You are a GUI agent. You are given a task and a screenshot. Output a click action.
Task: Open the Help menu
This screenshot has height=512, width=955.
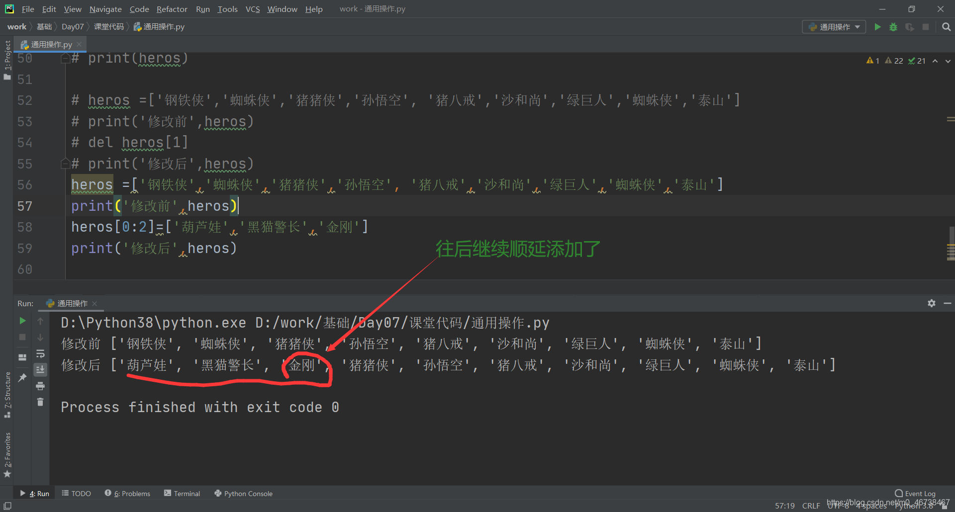point(314,9)
